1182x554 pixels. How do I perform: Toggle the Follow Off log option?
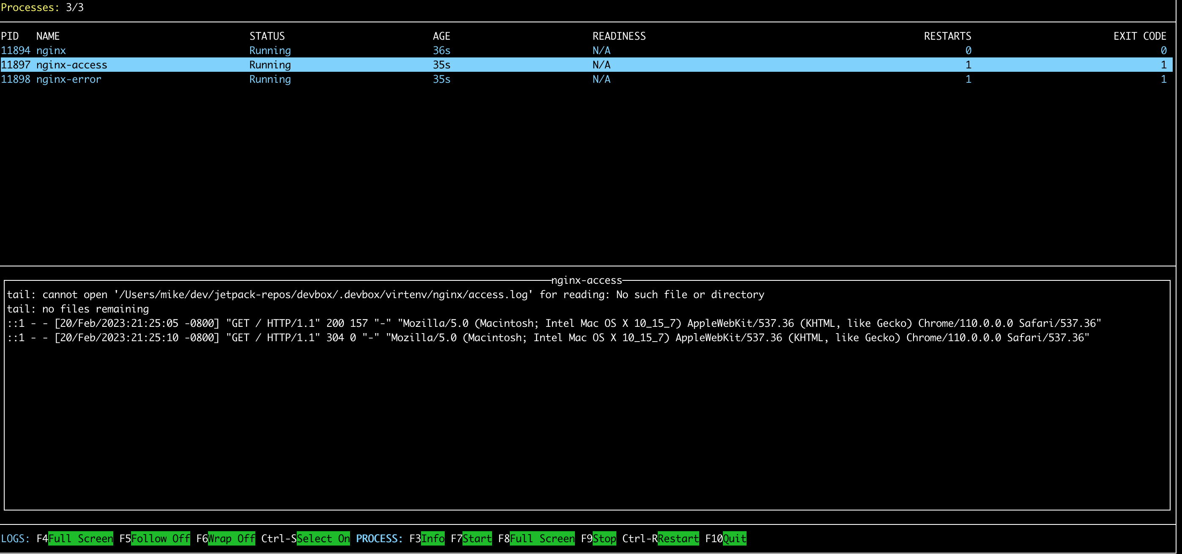(x=160, y=538)
